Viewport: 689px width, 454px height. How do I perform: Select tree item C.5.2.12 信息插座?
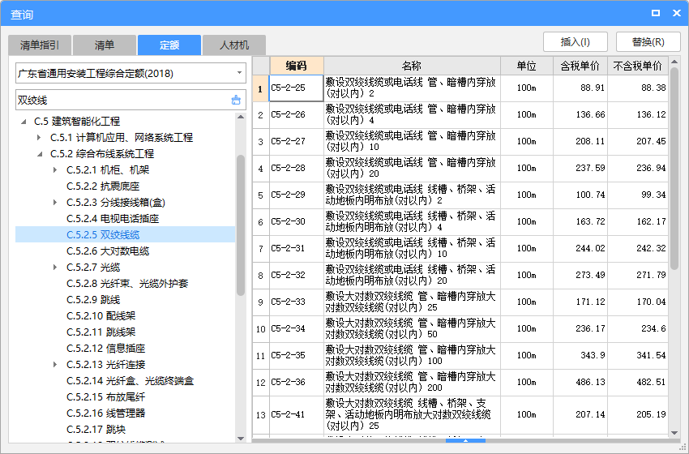(x=106, y=348)
